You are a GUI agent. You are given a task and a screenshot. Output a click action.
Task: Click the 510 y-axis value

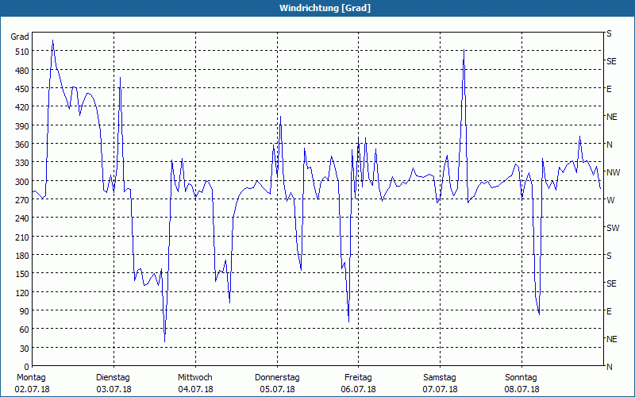pyautogui.click(x=22, y=52)
